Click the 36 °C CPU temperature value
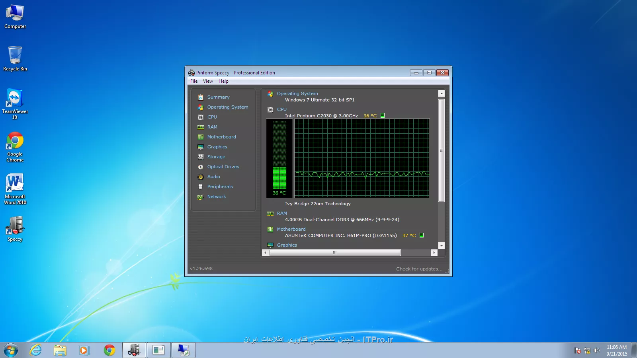Screen dimensions: 637x358 [370, 116]
